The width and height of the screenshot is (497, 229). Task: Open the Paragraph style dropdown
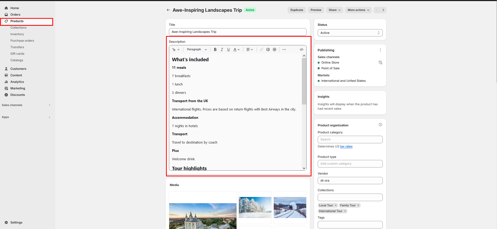197,49
